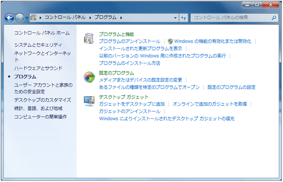
Task: Click プログラムのインストール方法 link
Action: [x=130, y=63]
